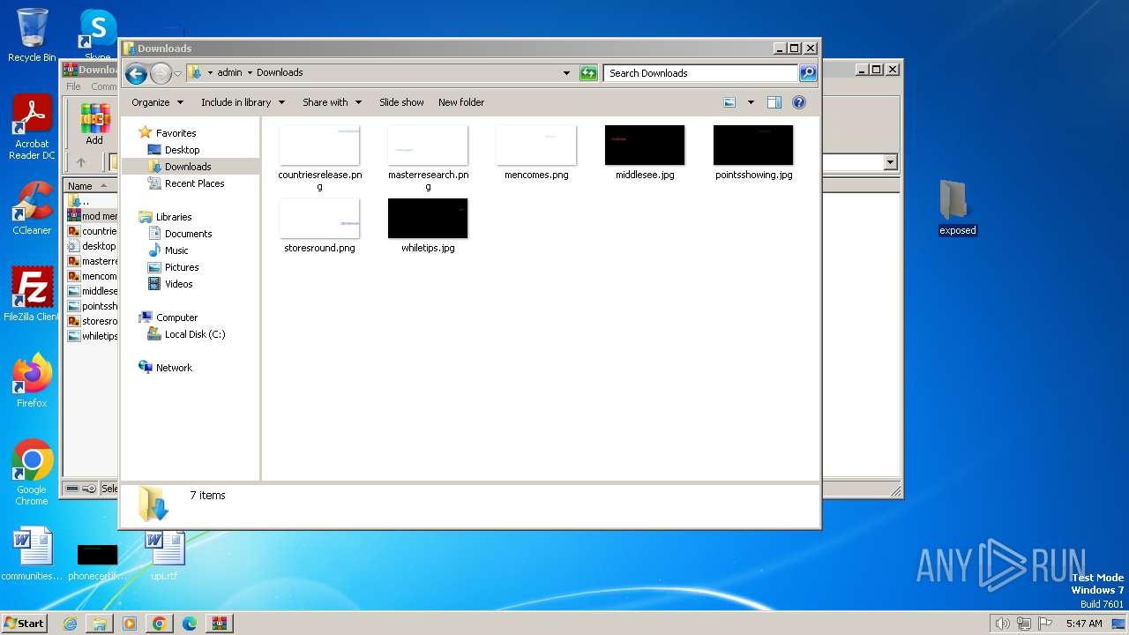The width and height of the screenshot is (1129, 635).
Task: Open the Videos library
Action: pyautogui.click(x=178, y=284)
